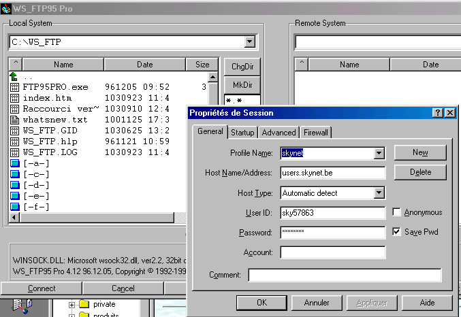Click the local ChgDir button
This screenshot has height=317, width=461.
pos(242,67)
